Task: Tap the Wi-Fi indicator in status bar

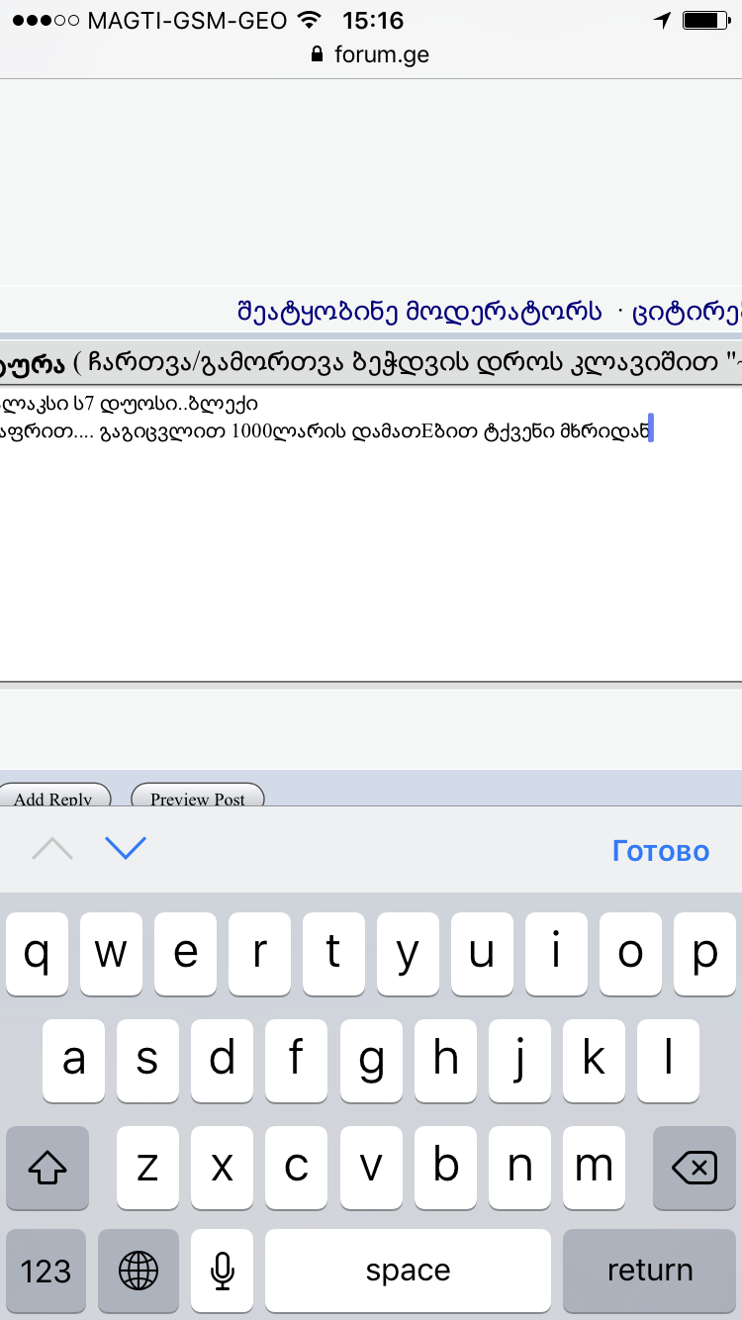Action: (x=310, y=20)
